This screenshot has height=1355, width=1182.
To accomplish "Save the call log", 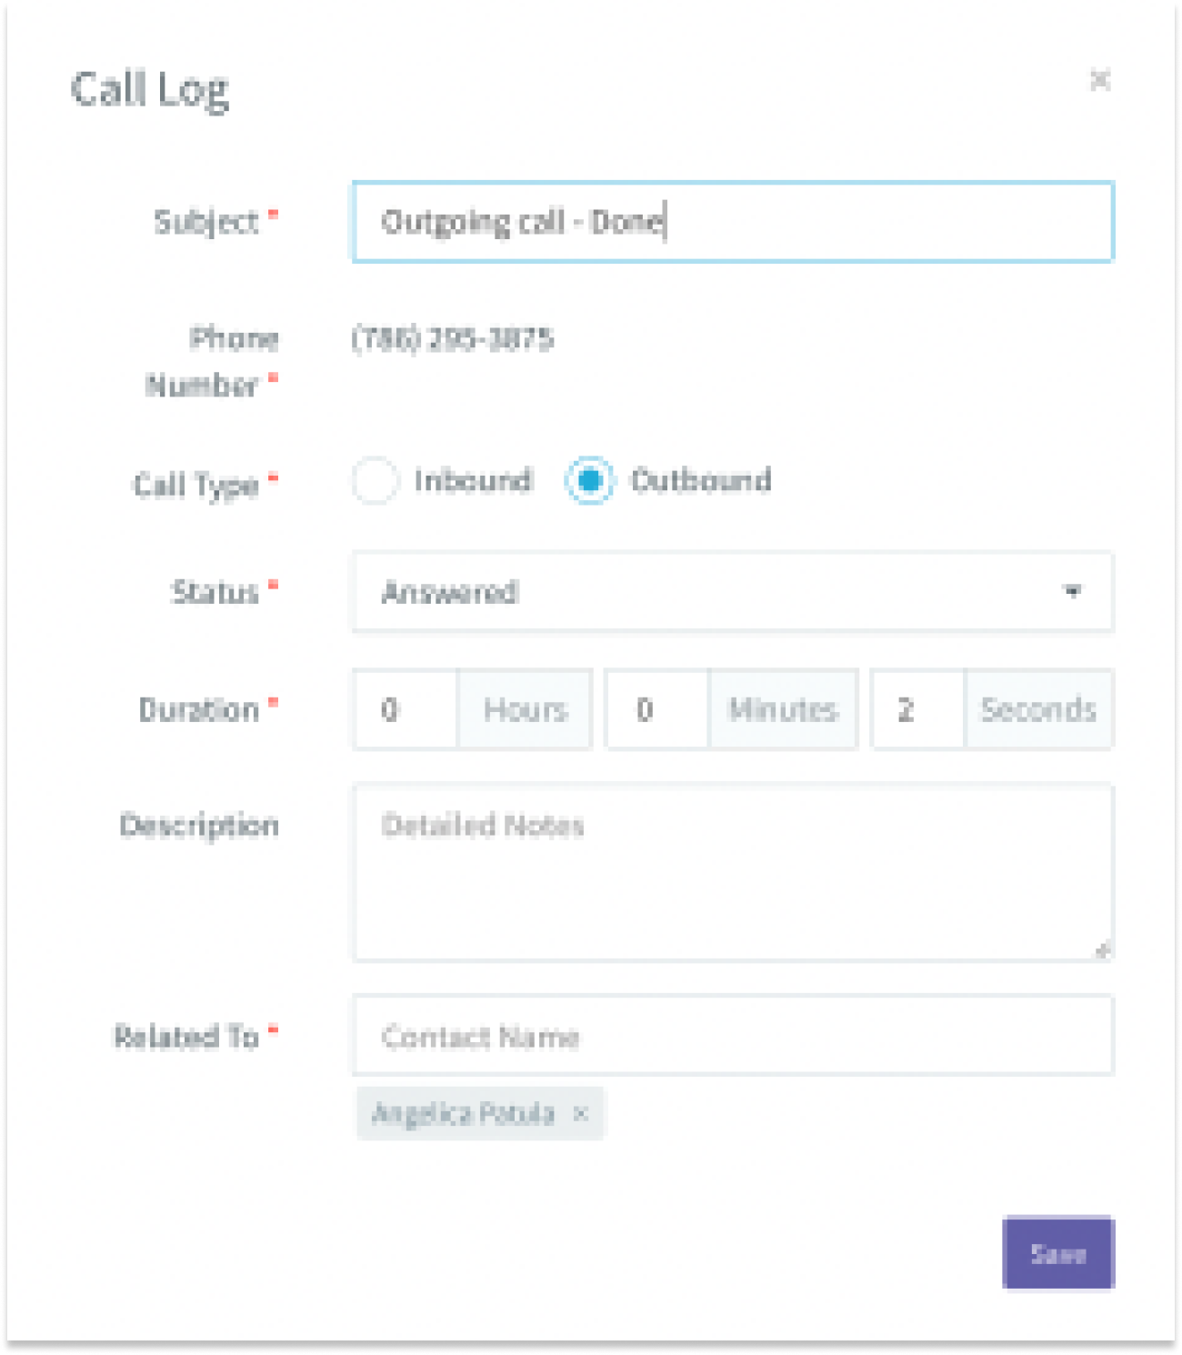I will click(1058, 1254).
